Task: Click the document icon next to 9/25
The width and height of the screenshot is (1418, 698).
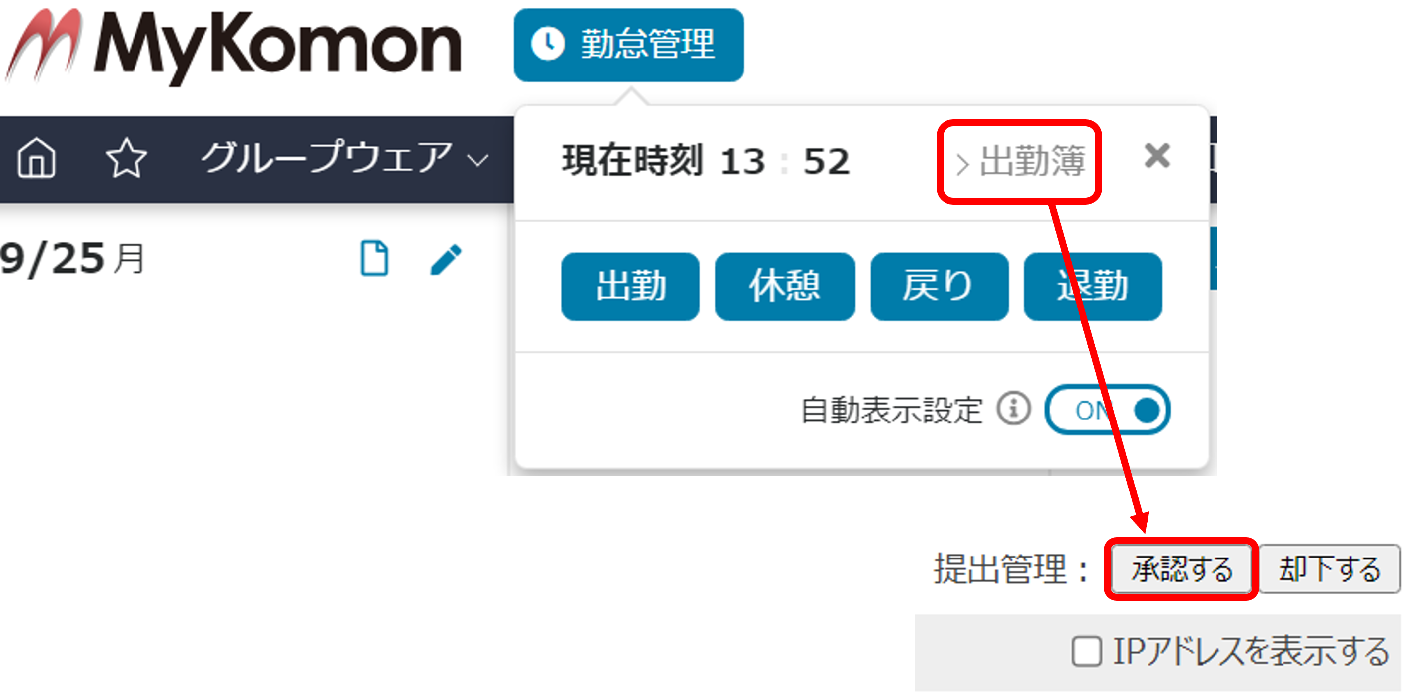Action: click(374, 258)
